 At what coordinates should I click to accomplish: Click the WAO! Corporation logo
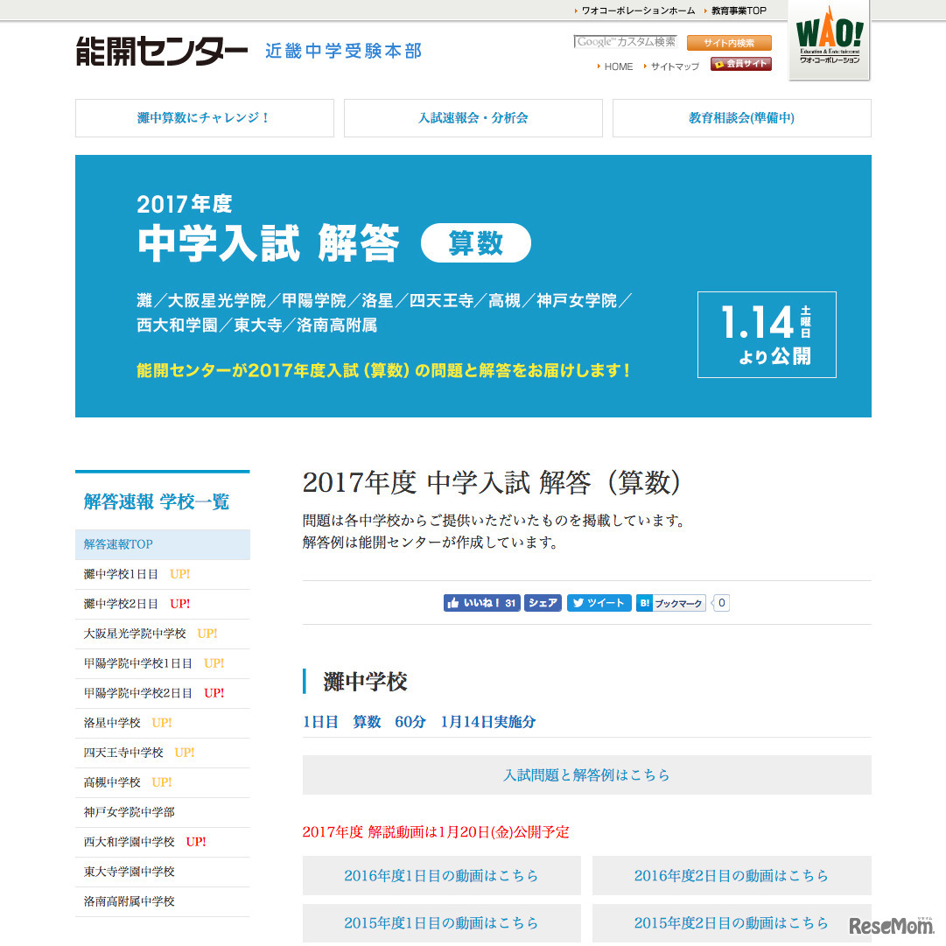click(829, 40)
